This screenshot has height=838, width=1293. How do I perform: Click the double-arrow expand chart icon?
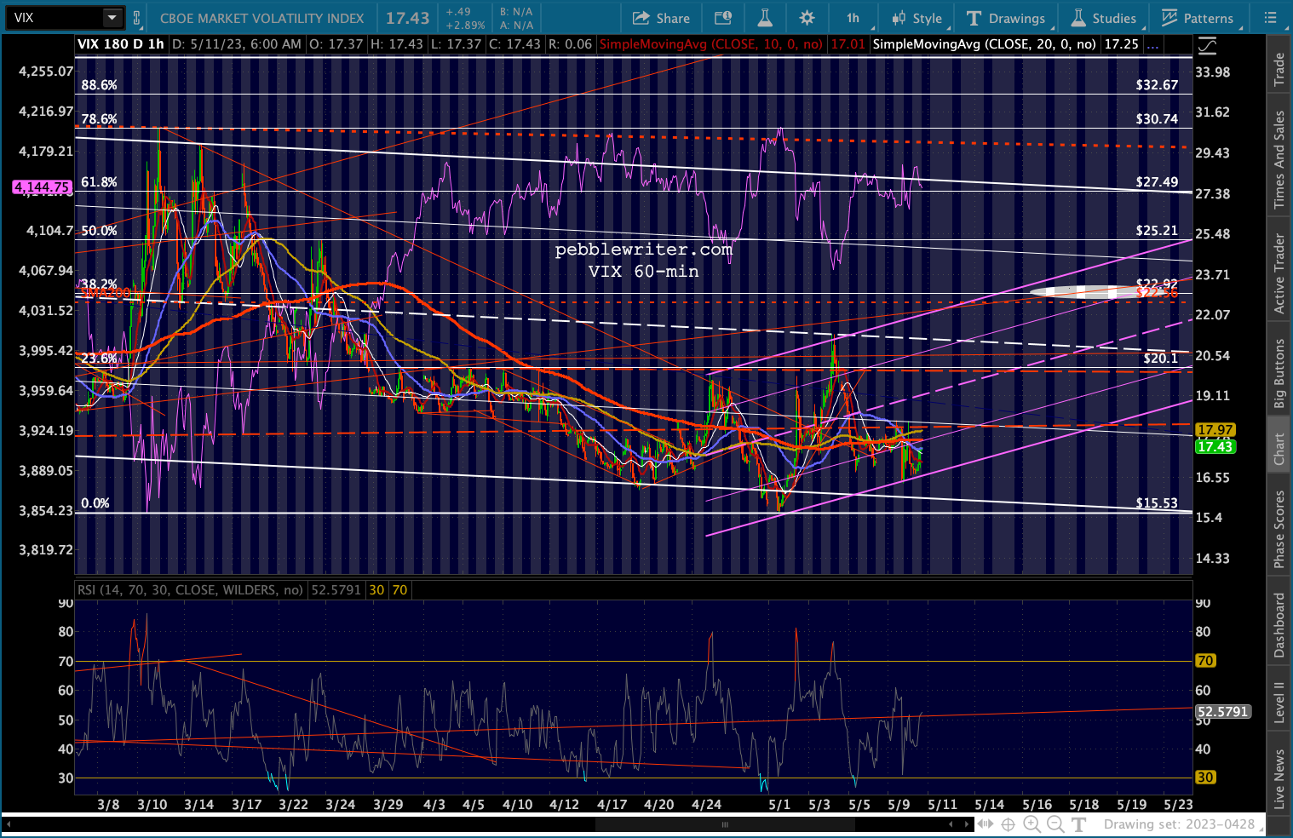(985, 824)
